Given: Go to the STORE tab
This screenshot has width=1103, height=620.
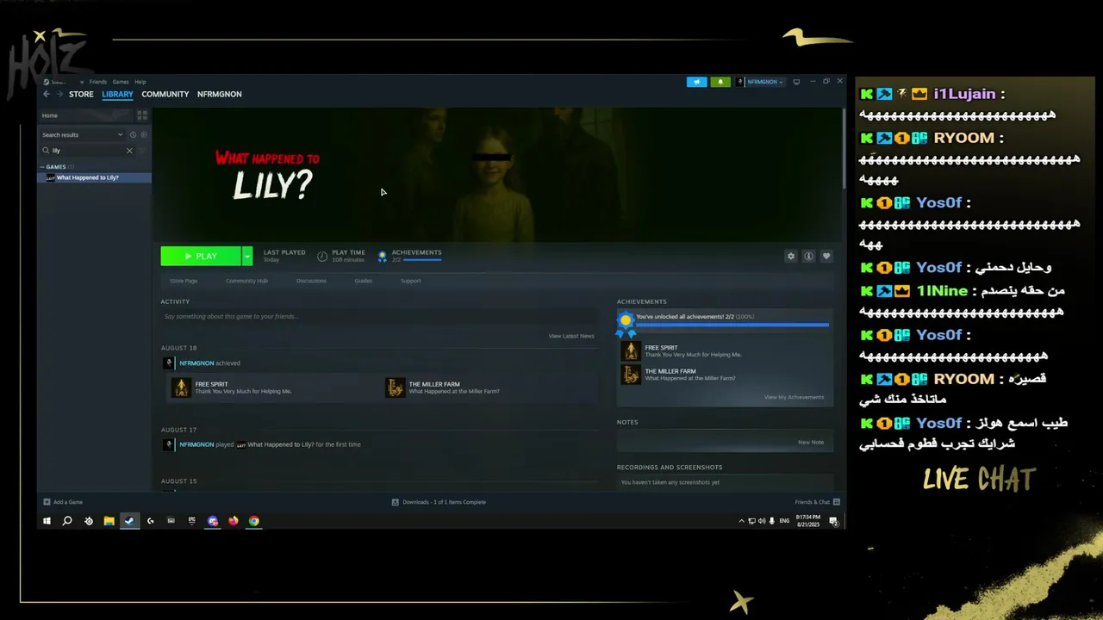Looking at the screenshot, I should click(x=81, y=94).
